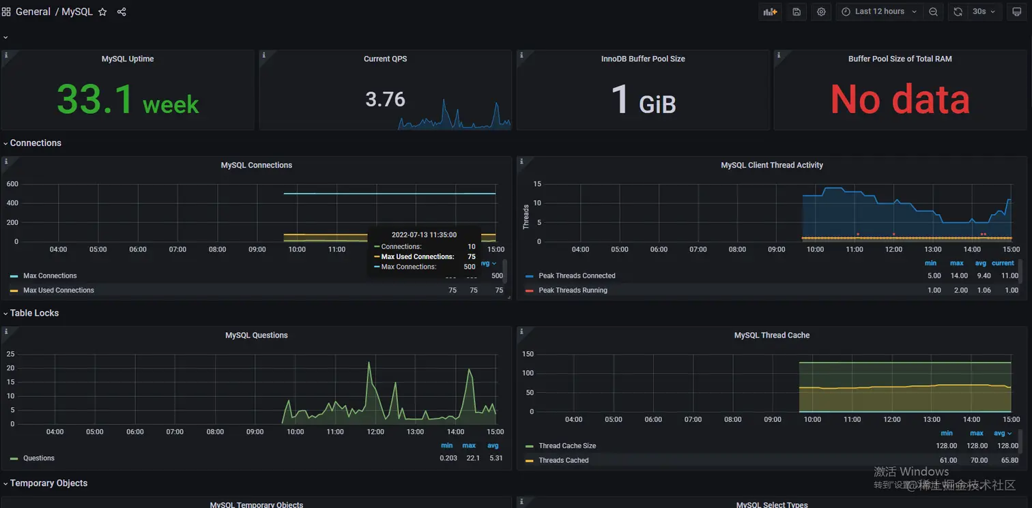Click the 1 GiB buffer pool value
This screenshot has height=508, width=1032.
(643, 100)
